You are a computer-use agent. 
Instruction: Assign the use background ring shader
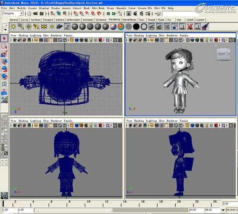(x=144, y=27)
